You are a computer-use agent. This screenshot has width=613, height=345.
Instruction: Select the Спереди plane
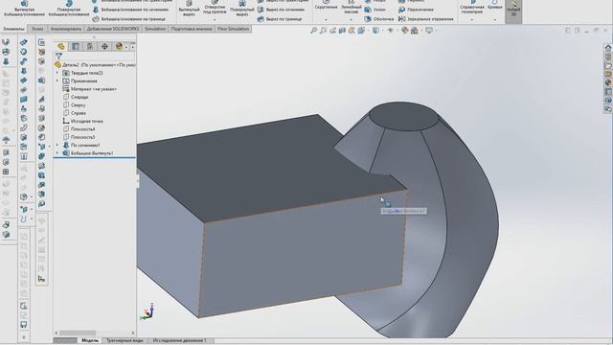click(x=76, y=97)
